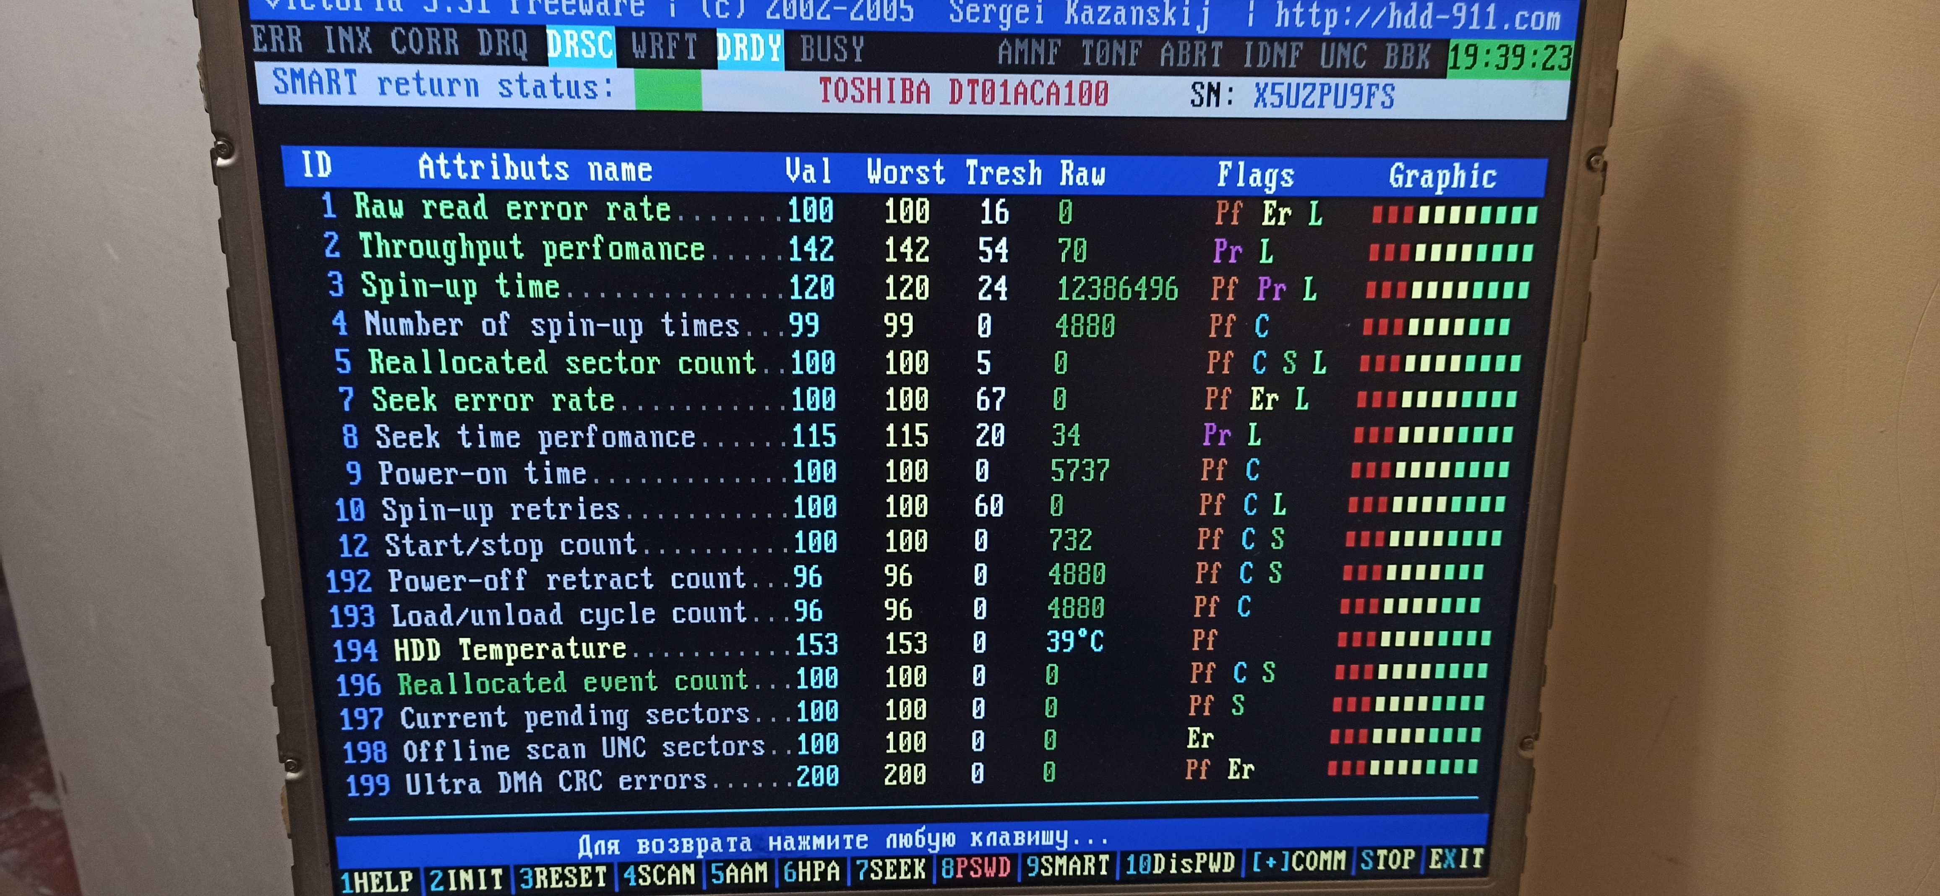
Task: Choose the 10DisPWD function
Action: tap(1180, 864)
